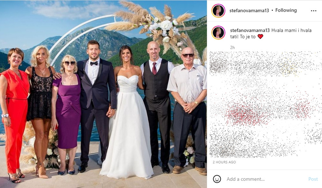Image resolution: width=322 pixels, height=188 pixels.
Task: Click the bride in the white dress
Action: 127,111
